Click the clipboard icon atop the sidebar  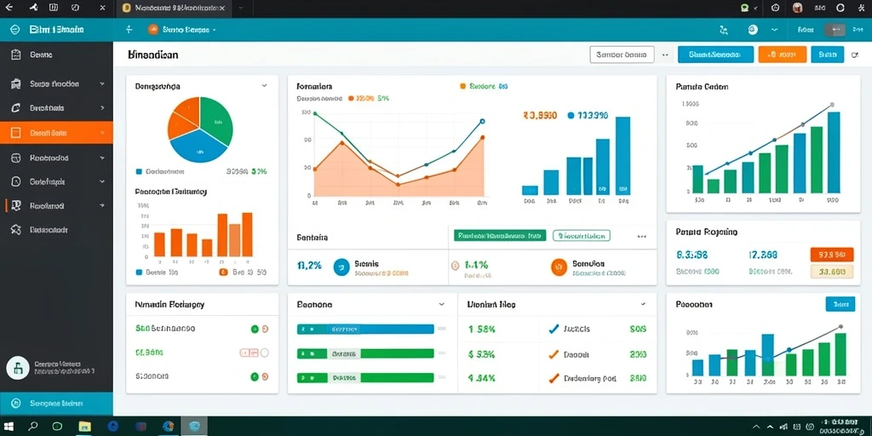16,54
